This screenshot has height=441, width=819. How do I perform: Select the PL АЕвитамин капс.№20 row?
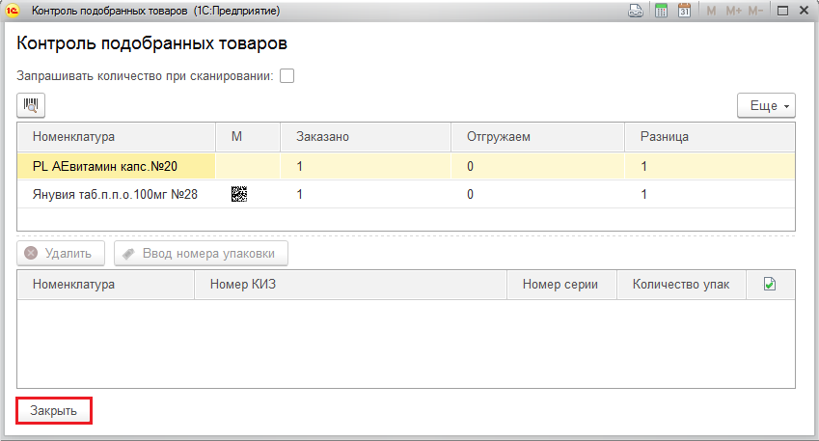(116, 166)
